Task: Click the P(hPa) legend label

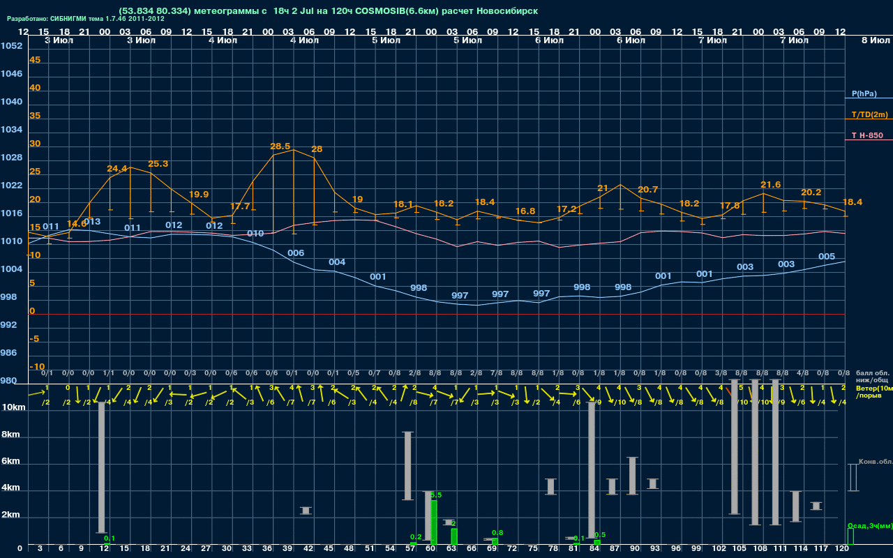Action: [x=864, y=93]
